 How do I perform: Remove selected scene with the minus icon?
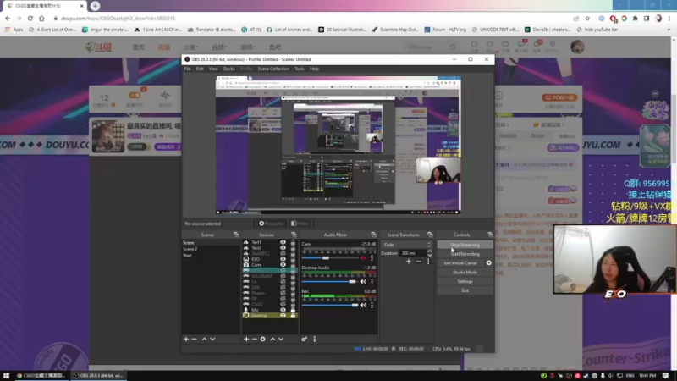(x=195, y=340)
